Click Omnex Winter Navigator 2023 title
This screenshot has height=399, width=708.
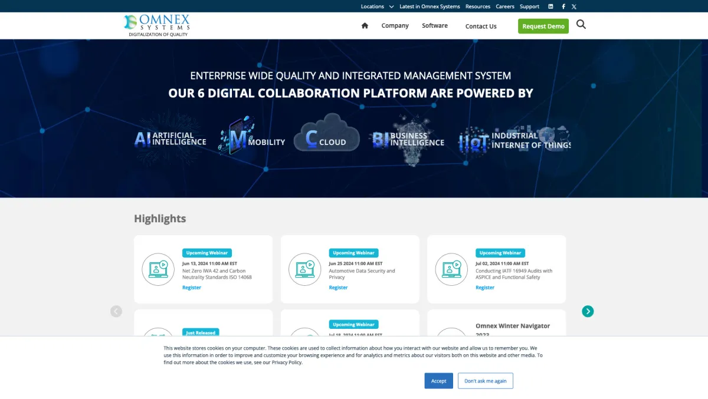pos(513,329)
